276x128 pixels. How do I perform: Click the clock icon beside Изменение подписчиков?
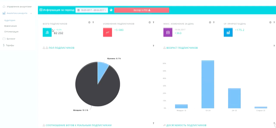pyautogui.click(x=150, y=23)
